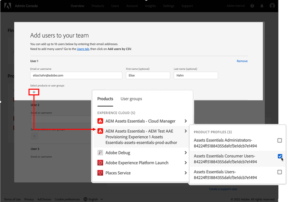This screenshot has width=288, height=202.
Task: Select Adobe Debug product row text
Action: (x=118, y=153)
